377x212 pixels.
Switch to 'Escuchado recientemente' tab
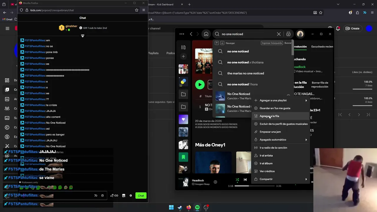pyautogui.click(x=322, y=47)
